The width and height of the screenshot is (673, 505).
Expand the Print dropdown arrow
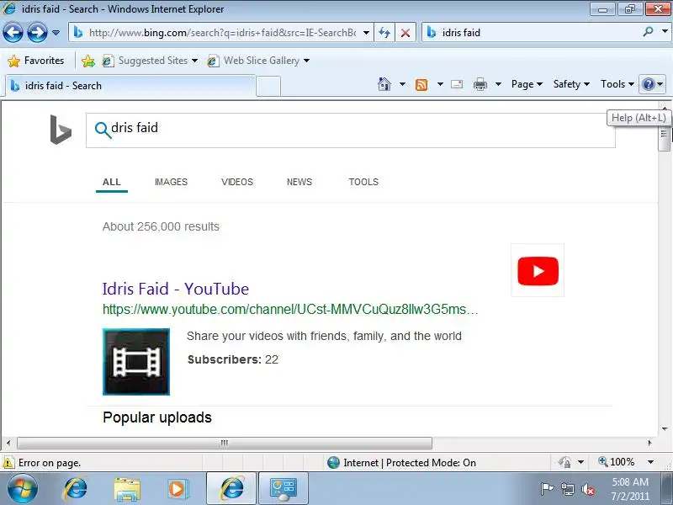(x=498, y=84)
